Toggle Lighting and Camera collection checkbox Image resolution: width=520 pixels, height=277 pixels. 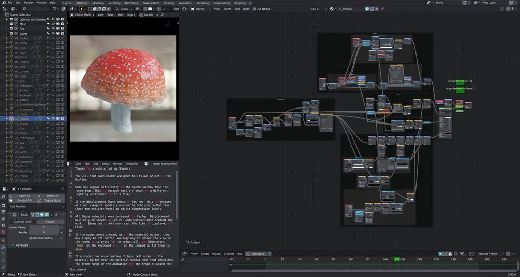point(11,19)
